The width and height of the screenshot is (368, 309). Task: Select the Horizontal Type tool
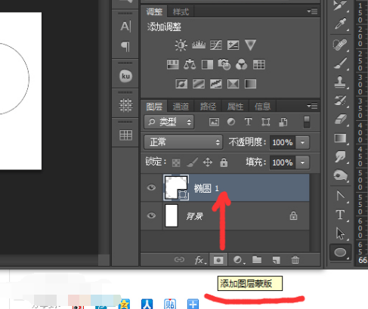pos(340,215)
